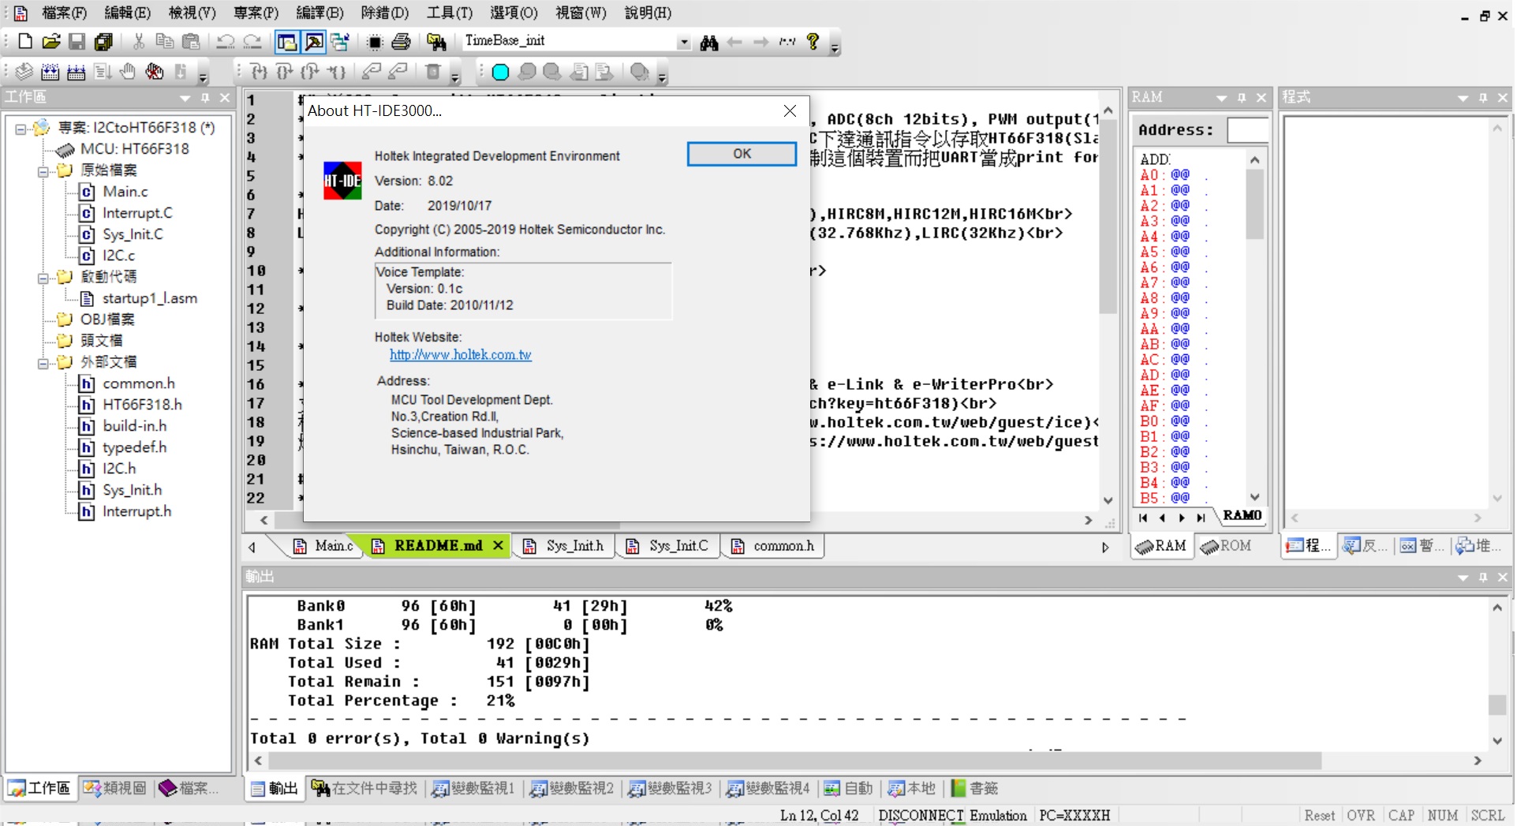Open the 除錯(D) Debug menu

point(384,13)
